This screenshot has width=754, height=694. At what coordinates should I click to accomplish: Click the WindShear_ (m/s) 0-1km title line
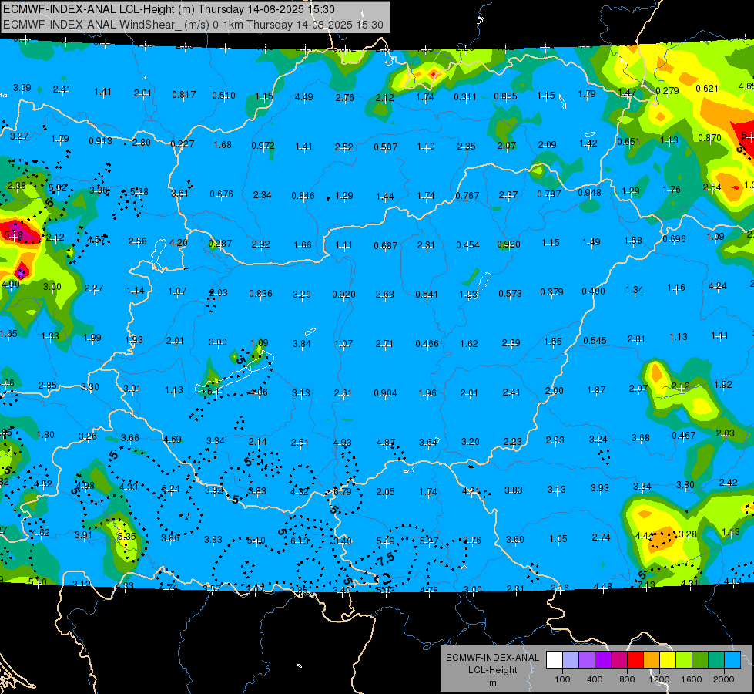click(193, 25)
